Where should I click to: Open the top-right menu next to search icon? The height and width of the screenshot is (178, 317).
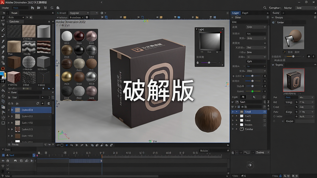[275, 8]
